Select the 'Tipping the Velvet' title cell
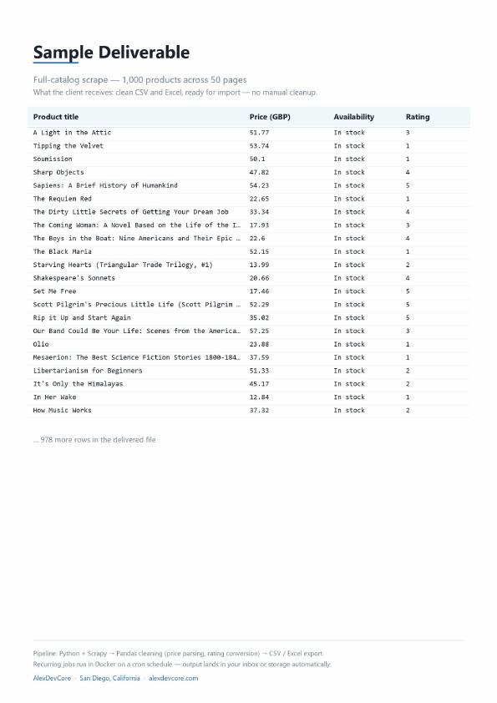Viewport: 497px width, 703px height. point(68,146)
